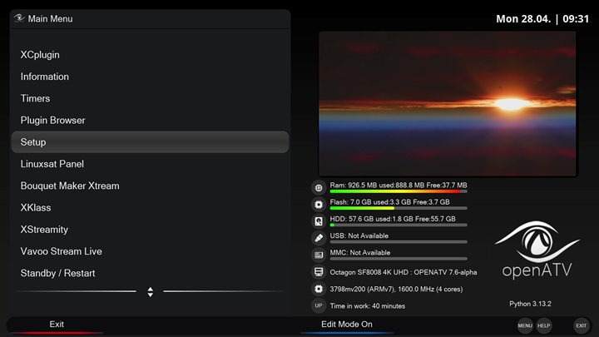Click the Flash usage progress bar

coord(399,208)
